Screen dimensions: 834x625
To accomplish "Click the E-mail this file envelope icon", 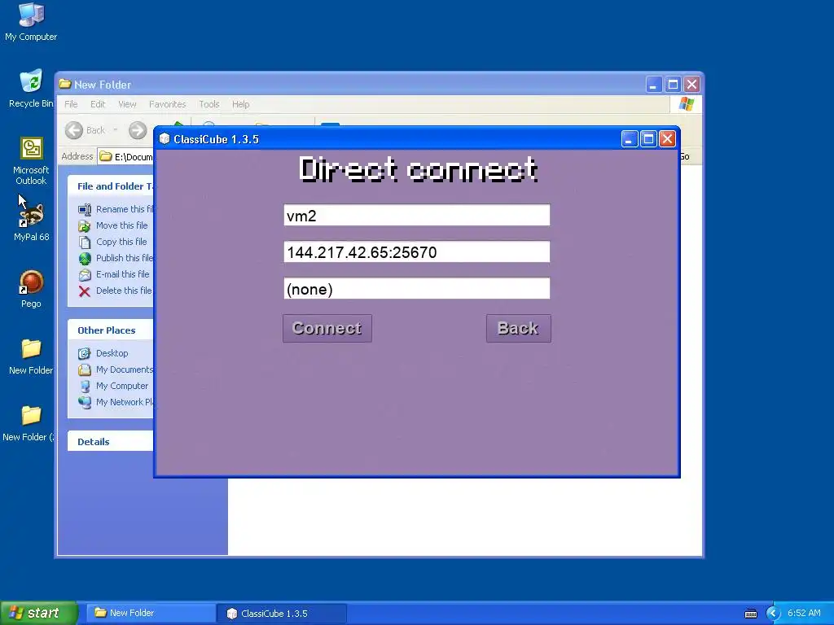I will [x=85, y=275].
